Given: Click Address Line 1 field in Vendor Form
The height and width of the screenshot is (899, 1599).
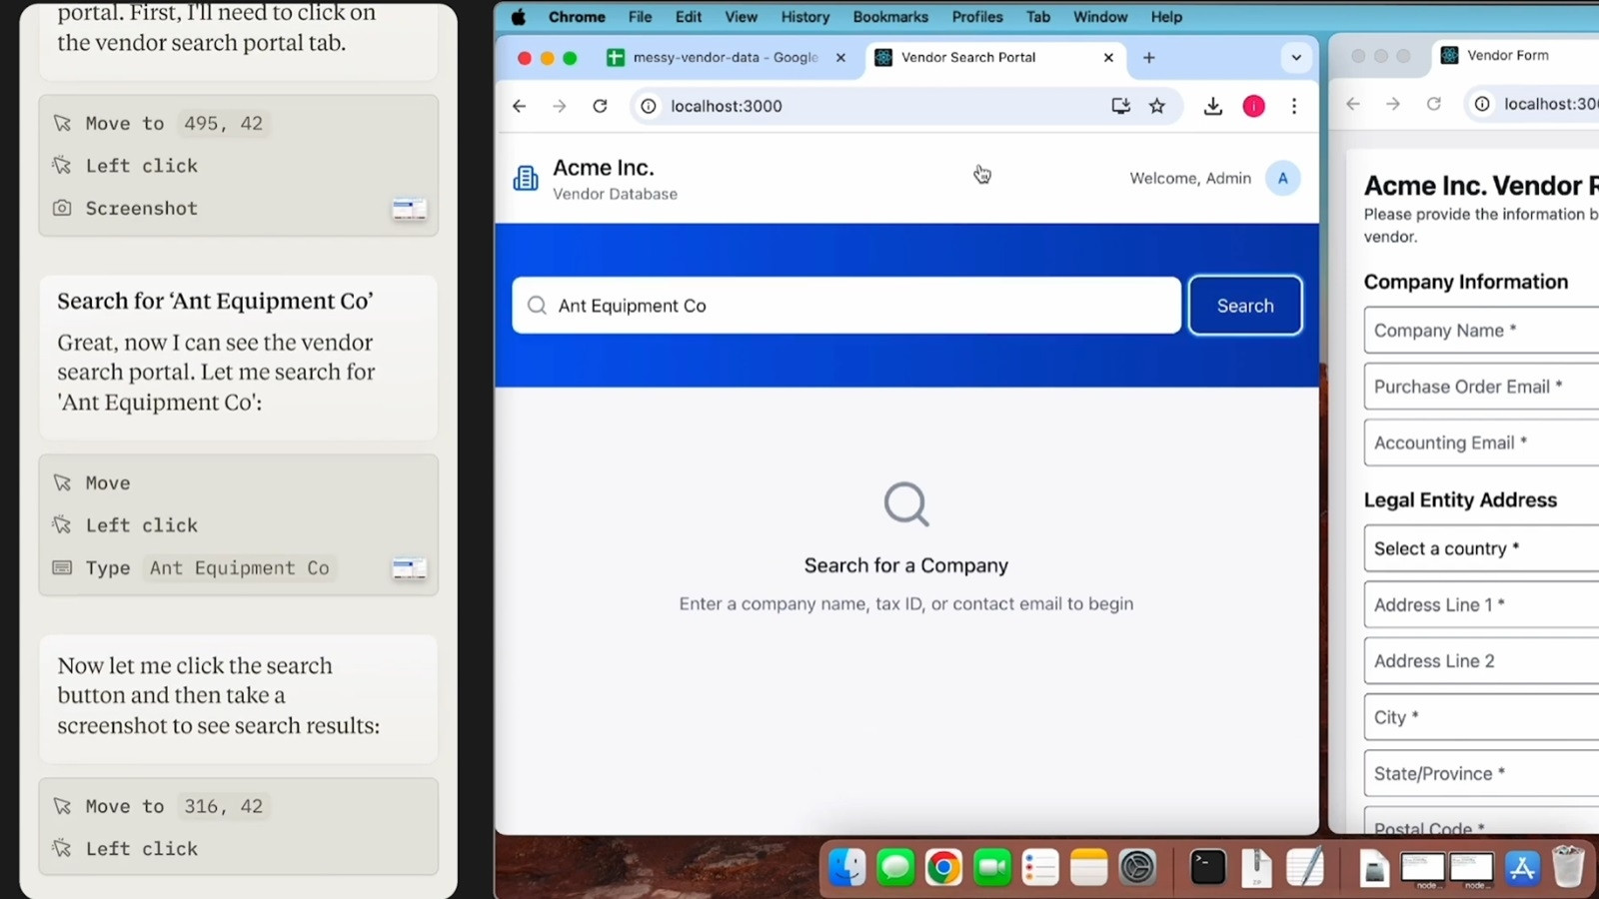Looking at the screenshot, I should (x=1481, y=604).
